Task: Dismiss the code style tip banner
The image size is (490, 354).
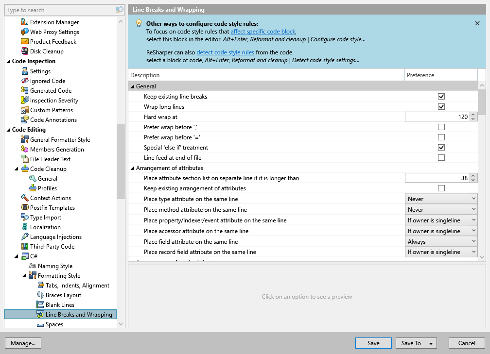Action: [x=477, y=23]
